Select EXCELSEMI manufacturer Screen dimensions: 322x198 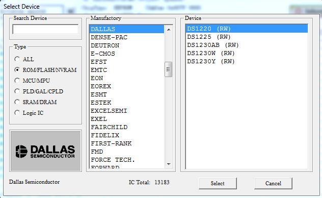pyautogui.click(x=127, y=111)
